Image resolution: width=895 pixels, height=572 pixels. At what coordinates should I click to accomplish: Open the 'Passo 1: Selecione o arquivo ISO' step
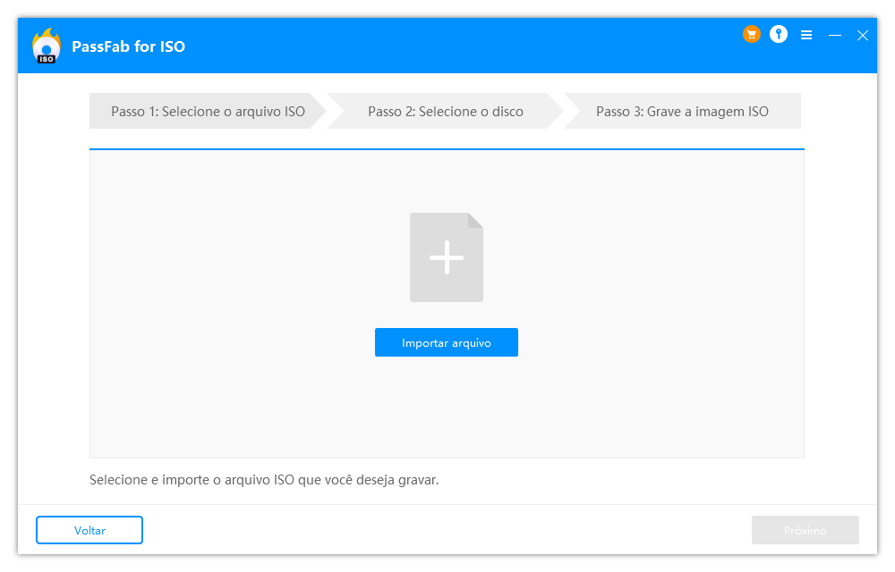tap(208, 111)
